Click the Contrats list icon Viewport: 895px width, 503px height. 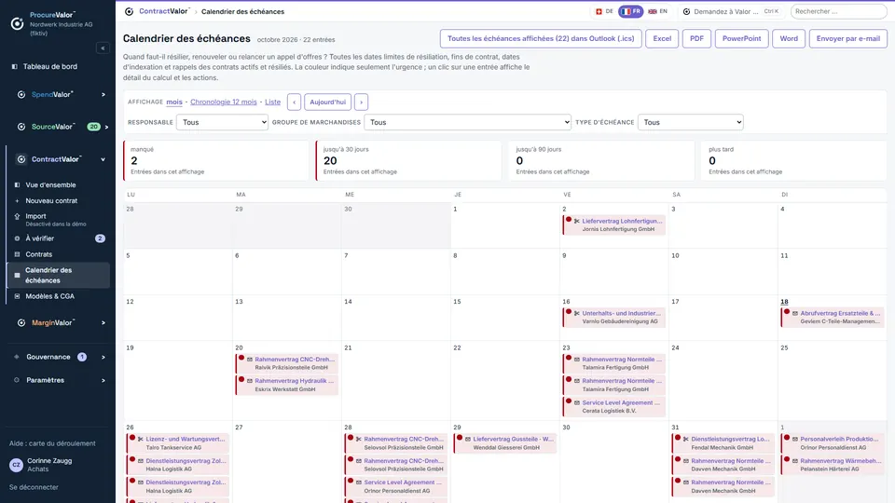click(17, 254)
